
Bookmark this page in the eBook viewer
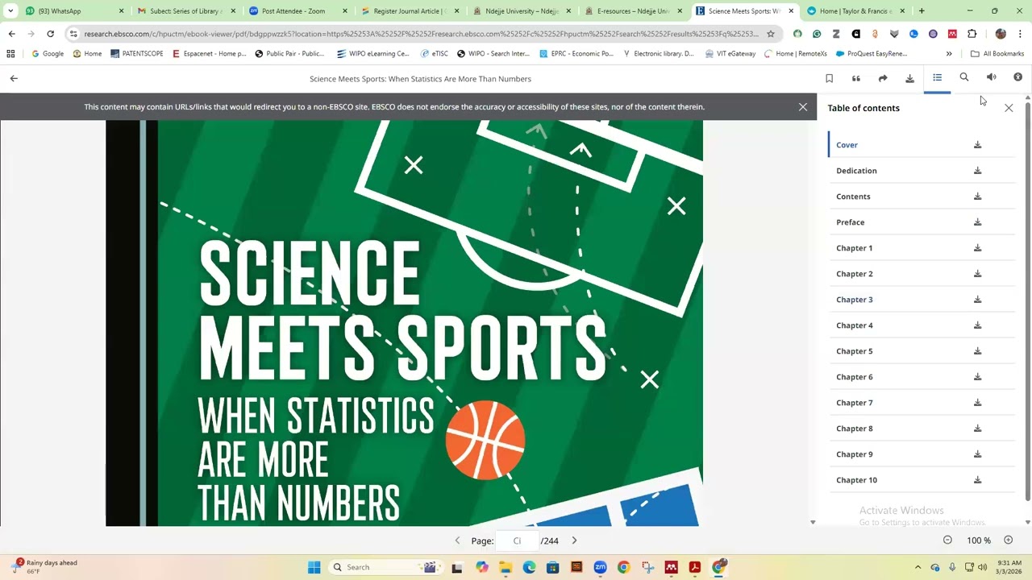(829, 78)
